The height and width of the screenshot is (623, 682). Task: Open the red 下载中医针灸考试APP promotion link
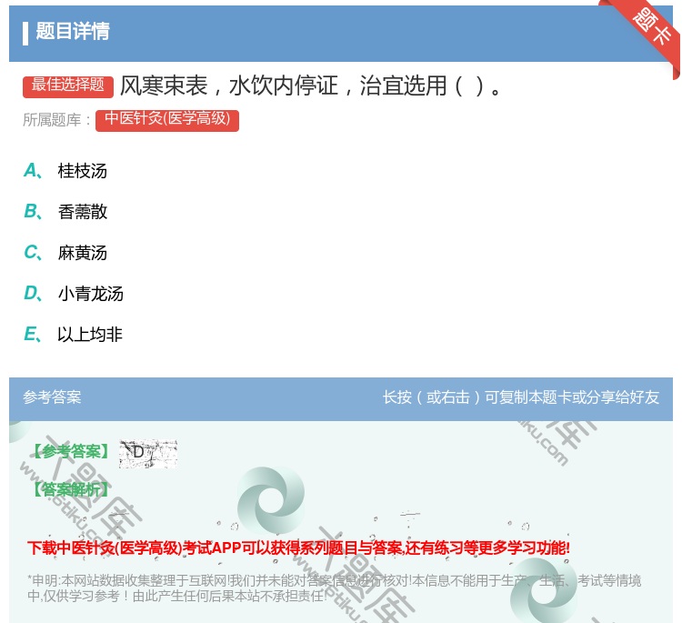click(x=298, y=548)
